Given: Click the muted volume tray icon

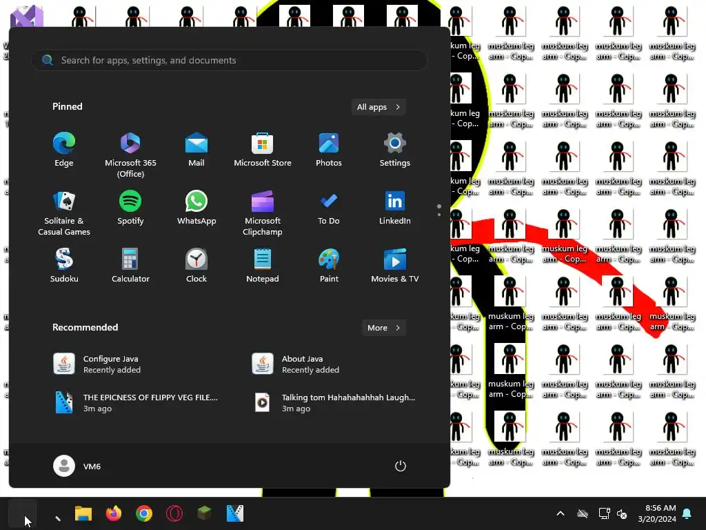Looking at the screenshot, I should [x=622, y=513].
